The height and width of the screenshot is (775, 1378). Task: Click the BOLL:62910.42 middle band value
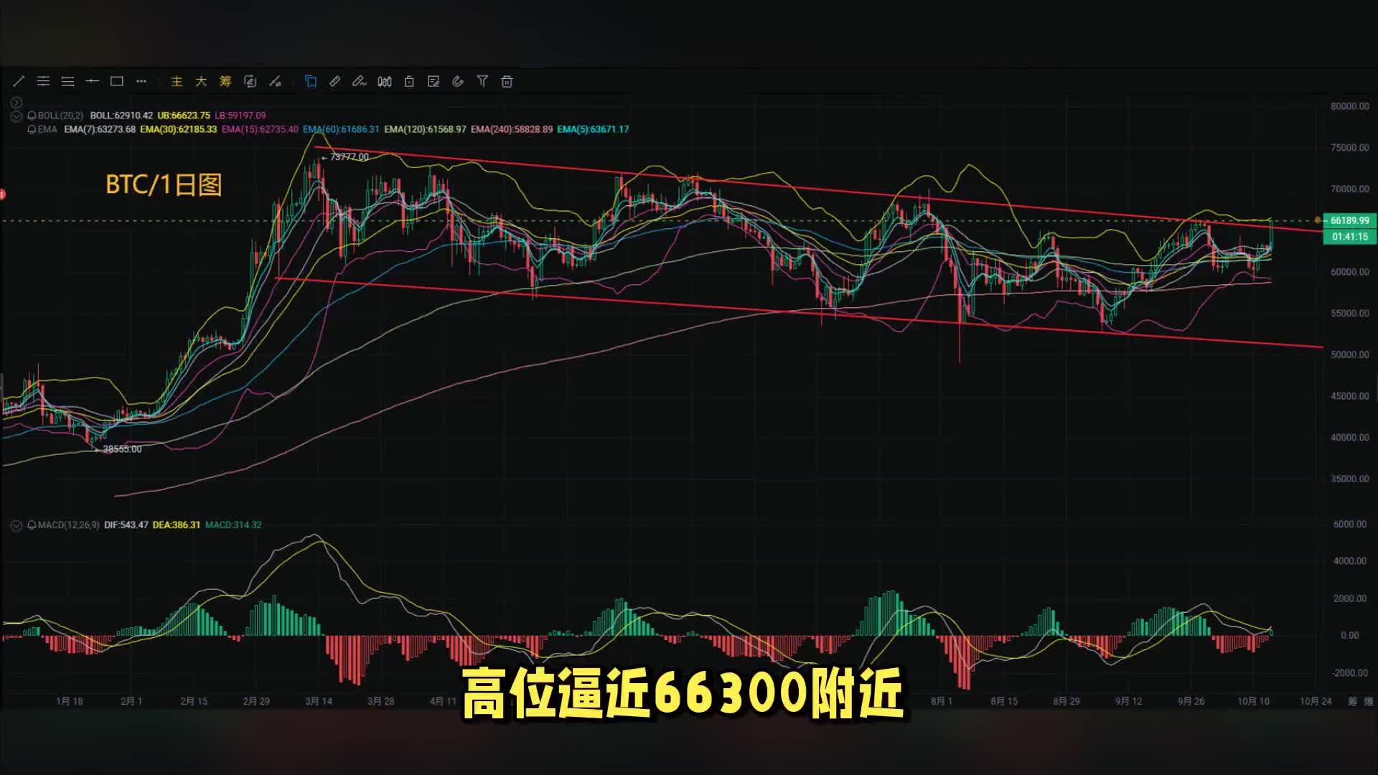point(121,116)
